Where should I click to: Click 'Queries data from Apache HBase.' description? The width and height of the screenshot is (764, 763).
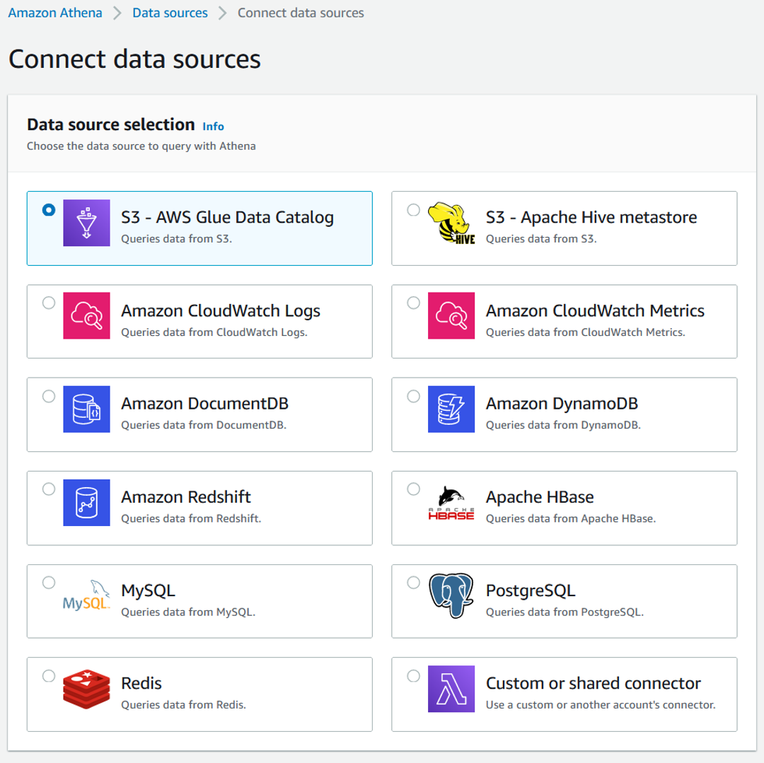(571, 518)
